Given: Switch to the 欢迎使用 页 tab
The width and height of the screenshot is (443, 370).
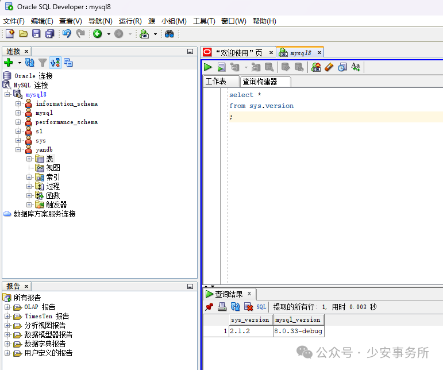Looking at the screenshot, I should tap(239, 53).
